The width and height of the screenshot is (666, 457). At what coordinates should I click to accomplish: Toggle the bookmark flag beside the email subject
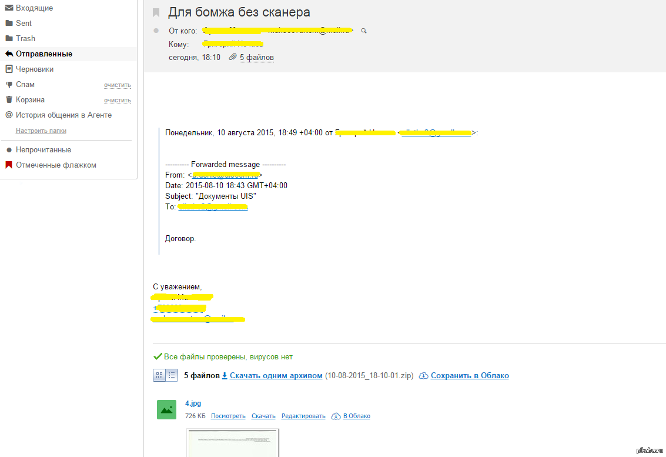tap(156, 12)
